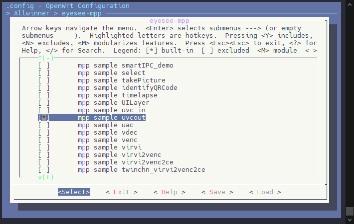Enable identifyQRCode sample checkbox

point(44,88)
